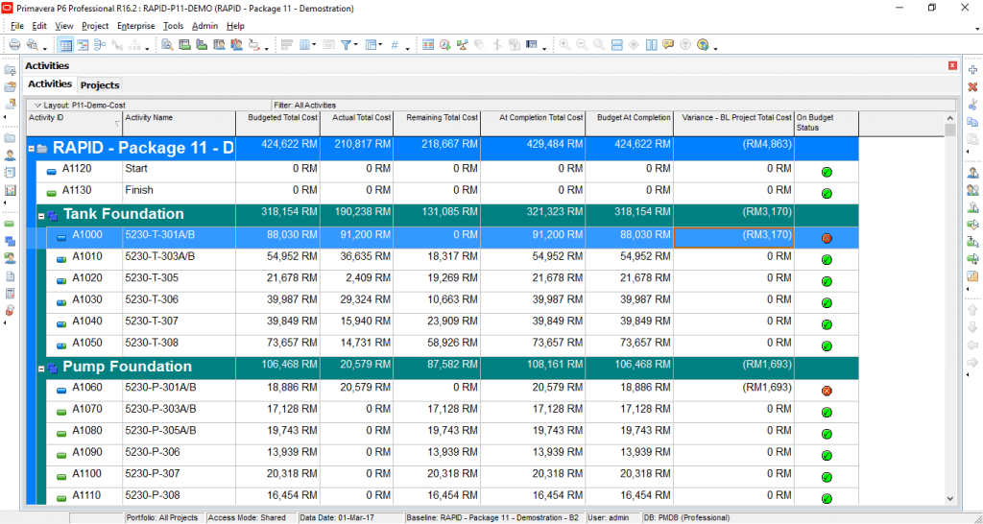Screen dimensions: 983x524
Task: Collapse the RAPID - Package 11 project group
Action: coord(32,149)
